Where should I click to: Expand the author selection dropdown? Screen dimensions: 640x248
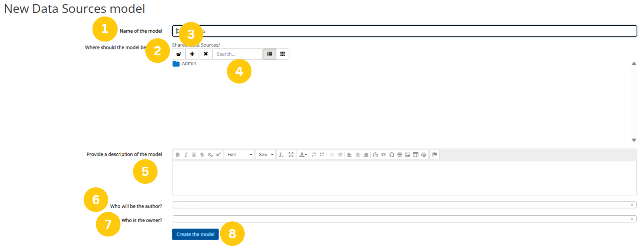tap(404, 205)
